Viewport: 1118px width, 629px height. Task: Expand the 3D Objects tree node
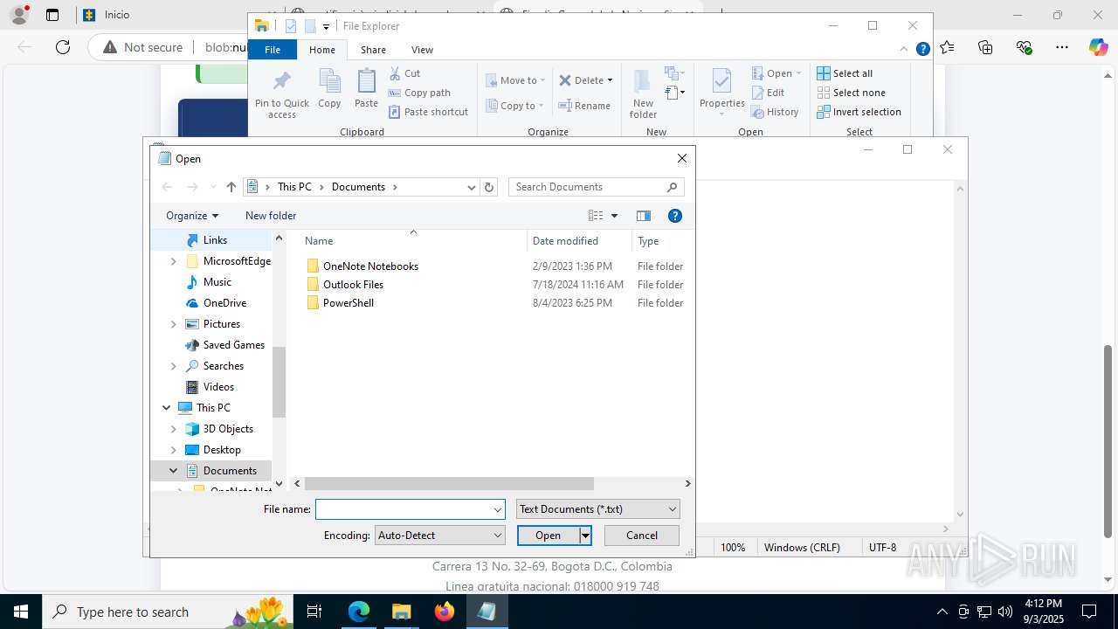tap(173, 429)
